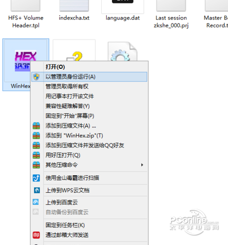Click the WinHex file name label
This screenshot has height=245, width=228.
pos(20,86)
